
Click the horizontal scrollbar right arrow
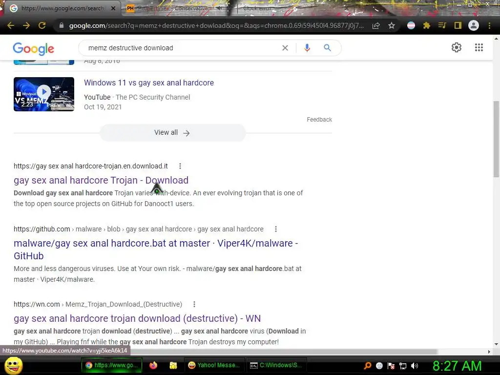pos(489,352)
